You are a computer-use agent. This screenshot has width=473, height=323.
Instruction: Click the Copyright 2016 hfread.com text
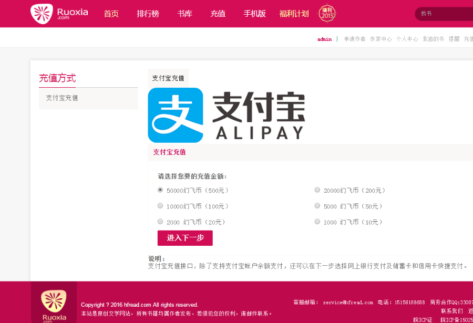[139, 305]
